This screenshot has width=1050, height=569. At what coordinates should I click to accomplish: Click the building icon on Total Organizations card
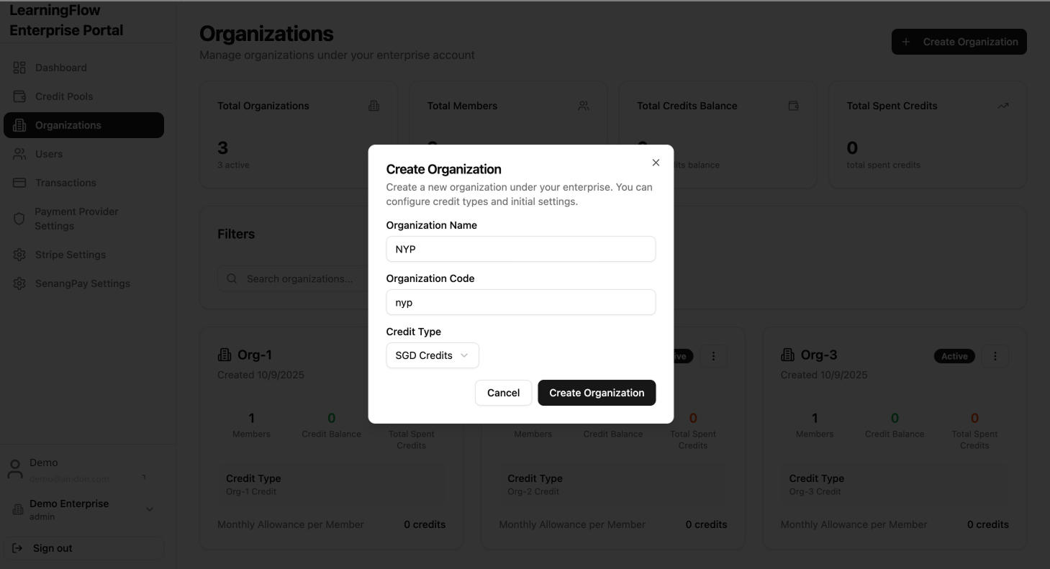pyautogui.click(x=374, y=105)
